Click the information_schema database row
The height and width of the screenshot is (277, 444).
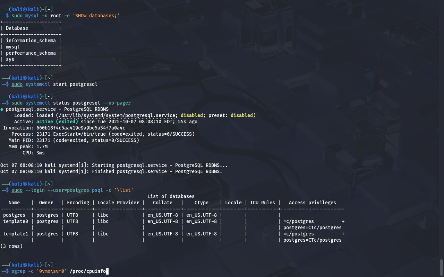[31, 41]
